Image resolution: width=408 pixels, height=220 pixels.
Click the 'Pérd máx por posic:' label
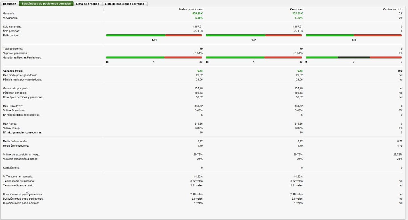pyautogui.click(x=15, y=93)
